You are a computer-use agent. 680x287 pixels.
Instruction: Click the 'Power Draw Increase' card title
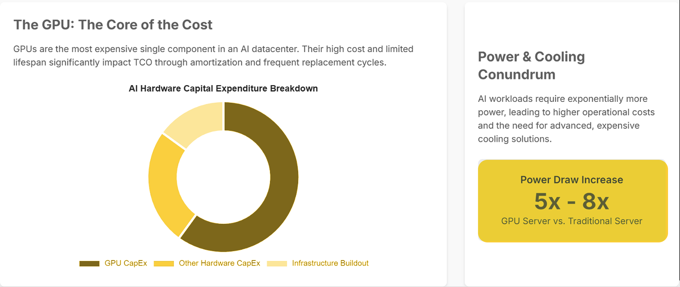[x=572, y=180]
